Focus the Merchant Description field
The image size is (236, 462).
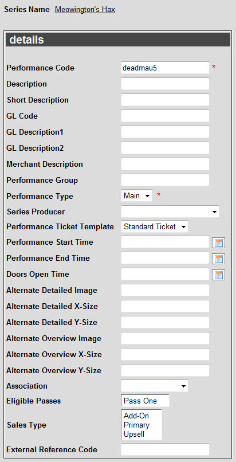(x=165, y=164)
